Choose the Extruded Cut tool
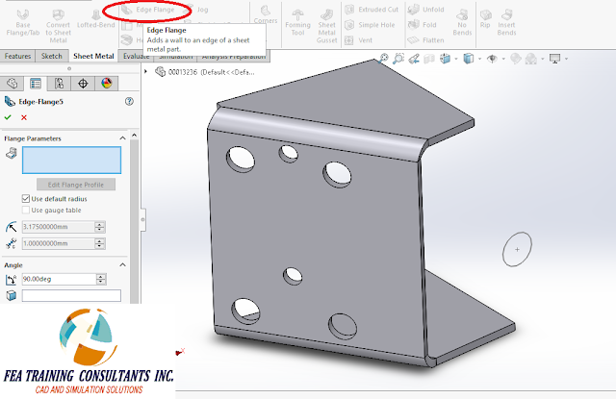 pyautogui.click(x=372, y=10)
